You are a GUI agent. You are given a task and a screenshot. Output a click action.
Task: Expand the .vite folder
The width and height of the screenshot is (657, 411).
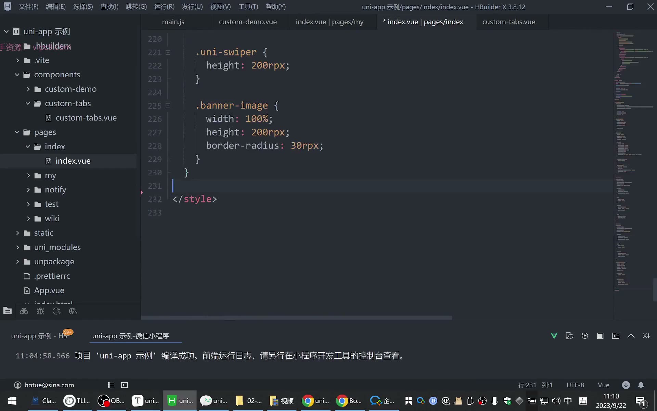17,60
